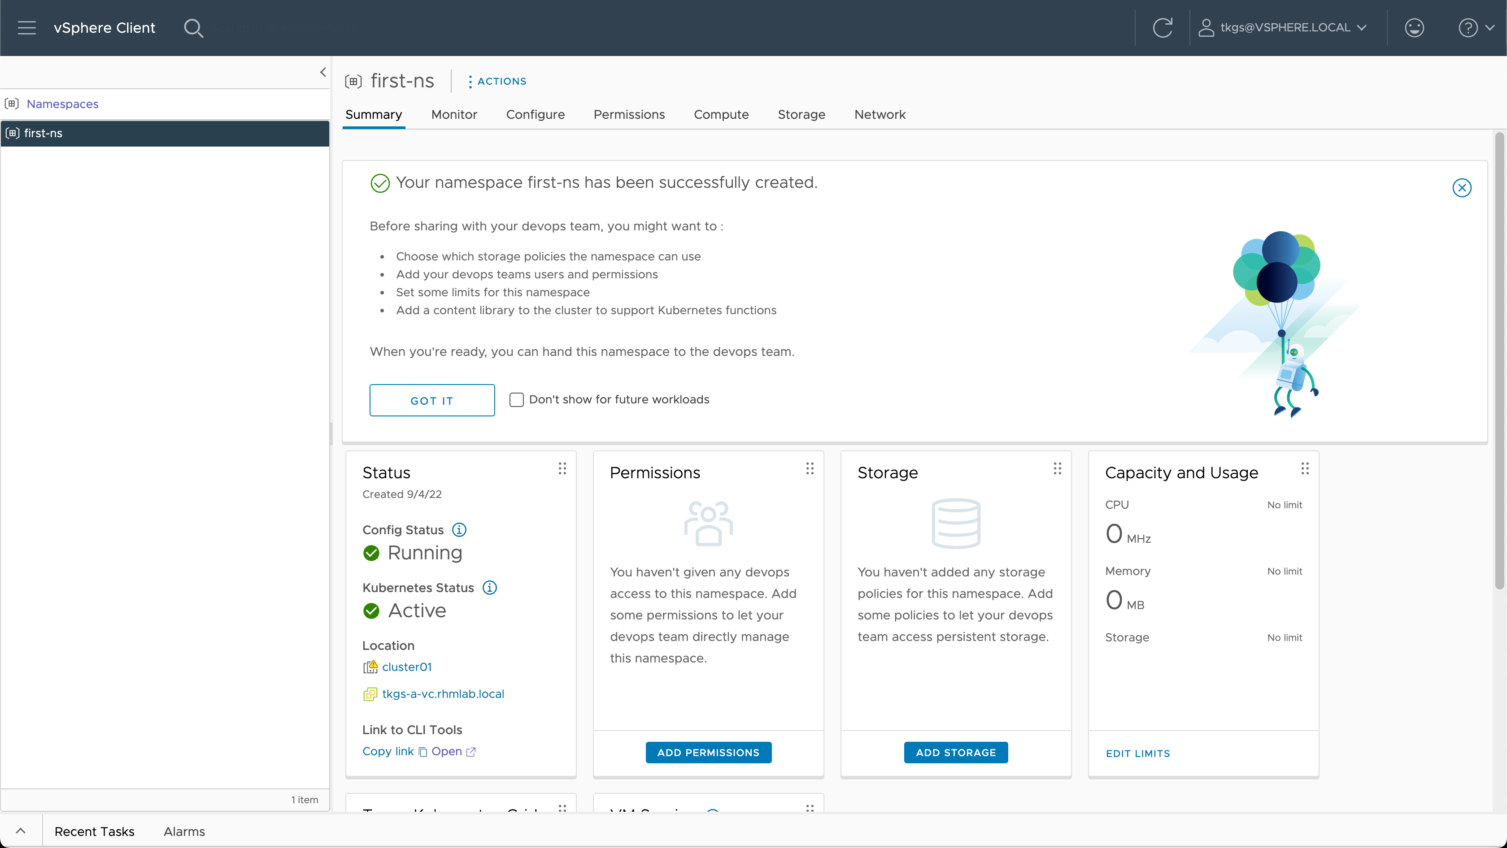
Task: Collapse the left navigation sidebar
Action: 322,72
